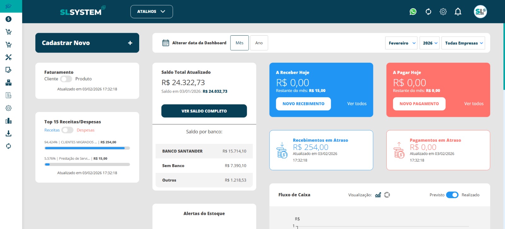
Task: Click the NOVO RECEBIMENTO button
Action: 303,104
